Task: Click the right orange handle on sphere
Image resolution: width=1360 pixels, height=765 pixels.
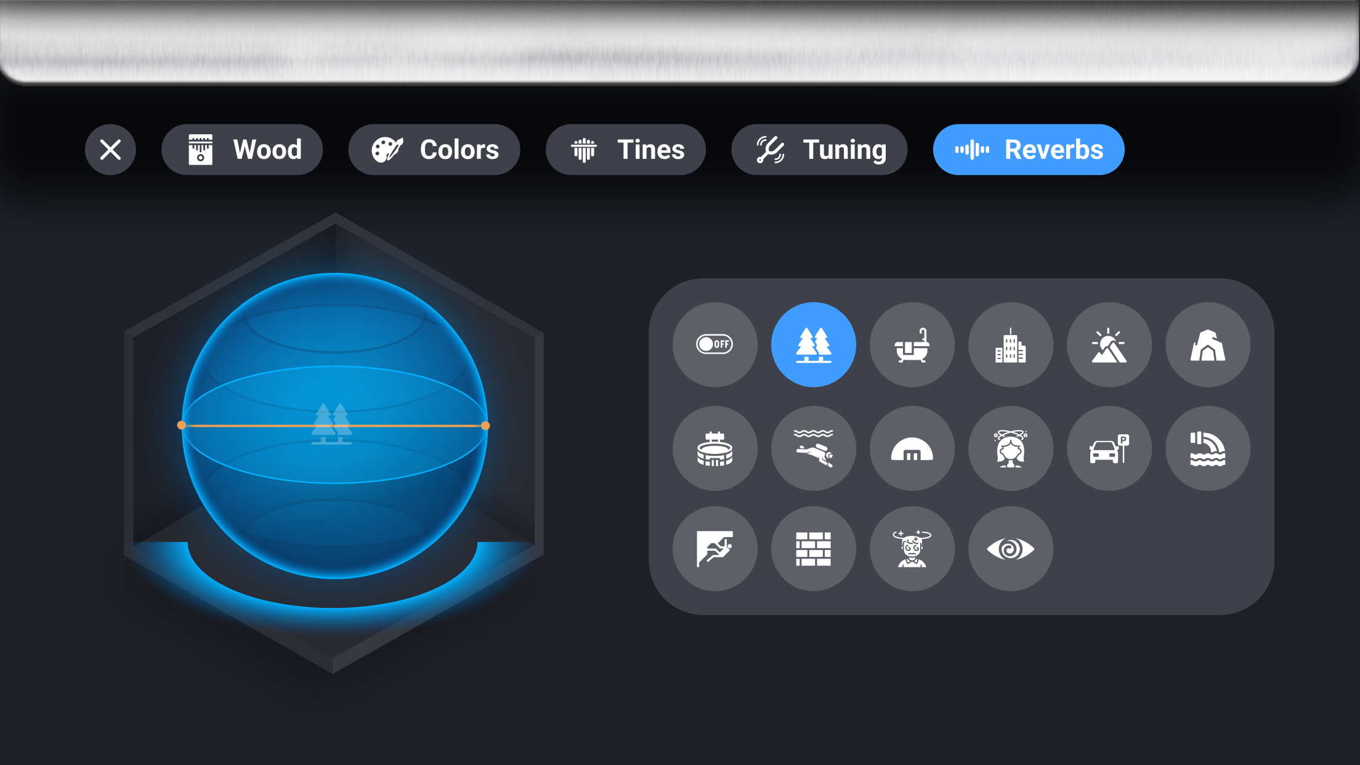Action: tap(485, 426)
